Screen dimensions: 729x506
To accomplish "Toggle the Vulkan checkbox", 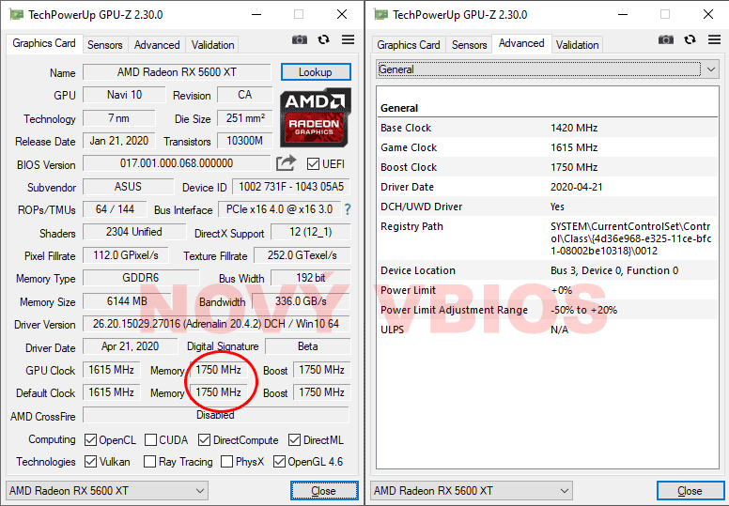I will click(x=91, y=461).
